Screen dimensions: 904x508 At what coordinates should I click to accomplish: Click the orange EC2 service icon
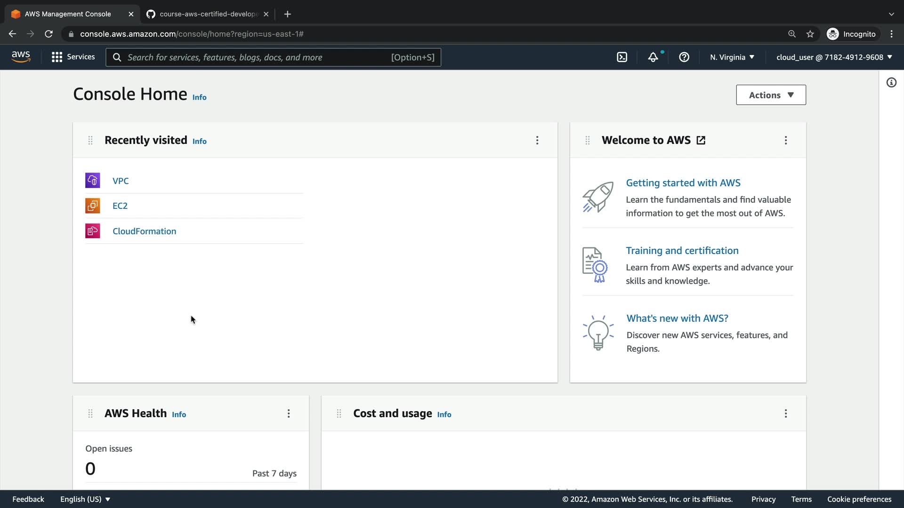92,206
